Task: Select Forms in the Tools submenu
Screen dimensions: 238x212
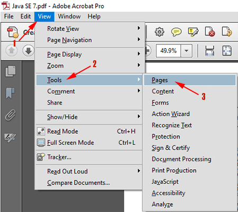Action: (x=190, y=103)
